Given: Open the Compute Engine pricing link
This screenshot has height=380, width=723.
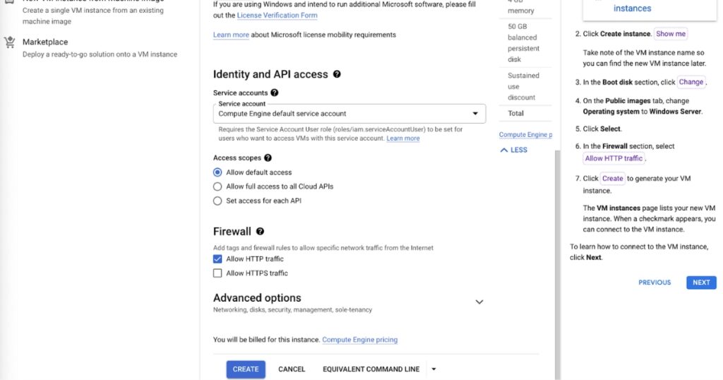Looking at the screenshot, I should [359, 340].
